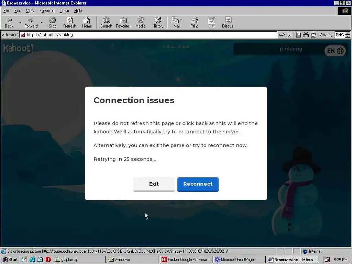Viewport: 352px width, 264px height.
Task: Open the History toolbar button
Action: click(158, 23)
